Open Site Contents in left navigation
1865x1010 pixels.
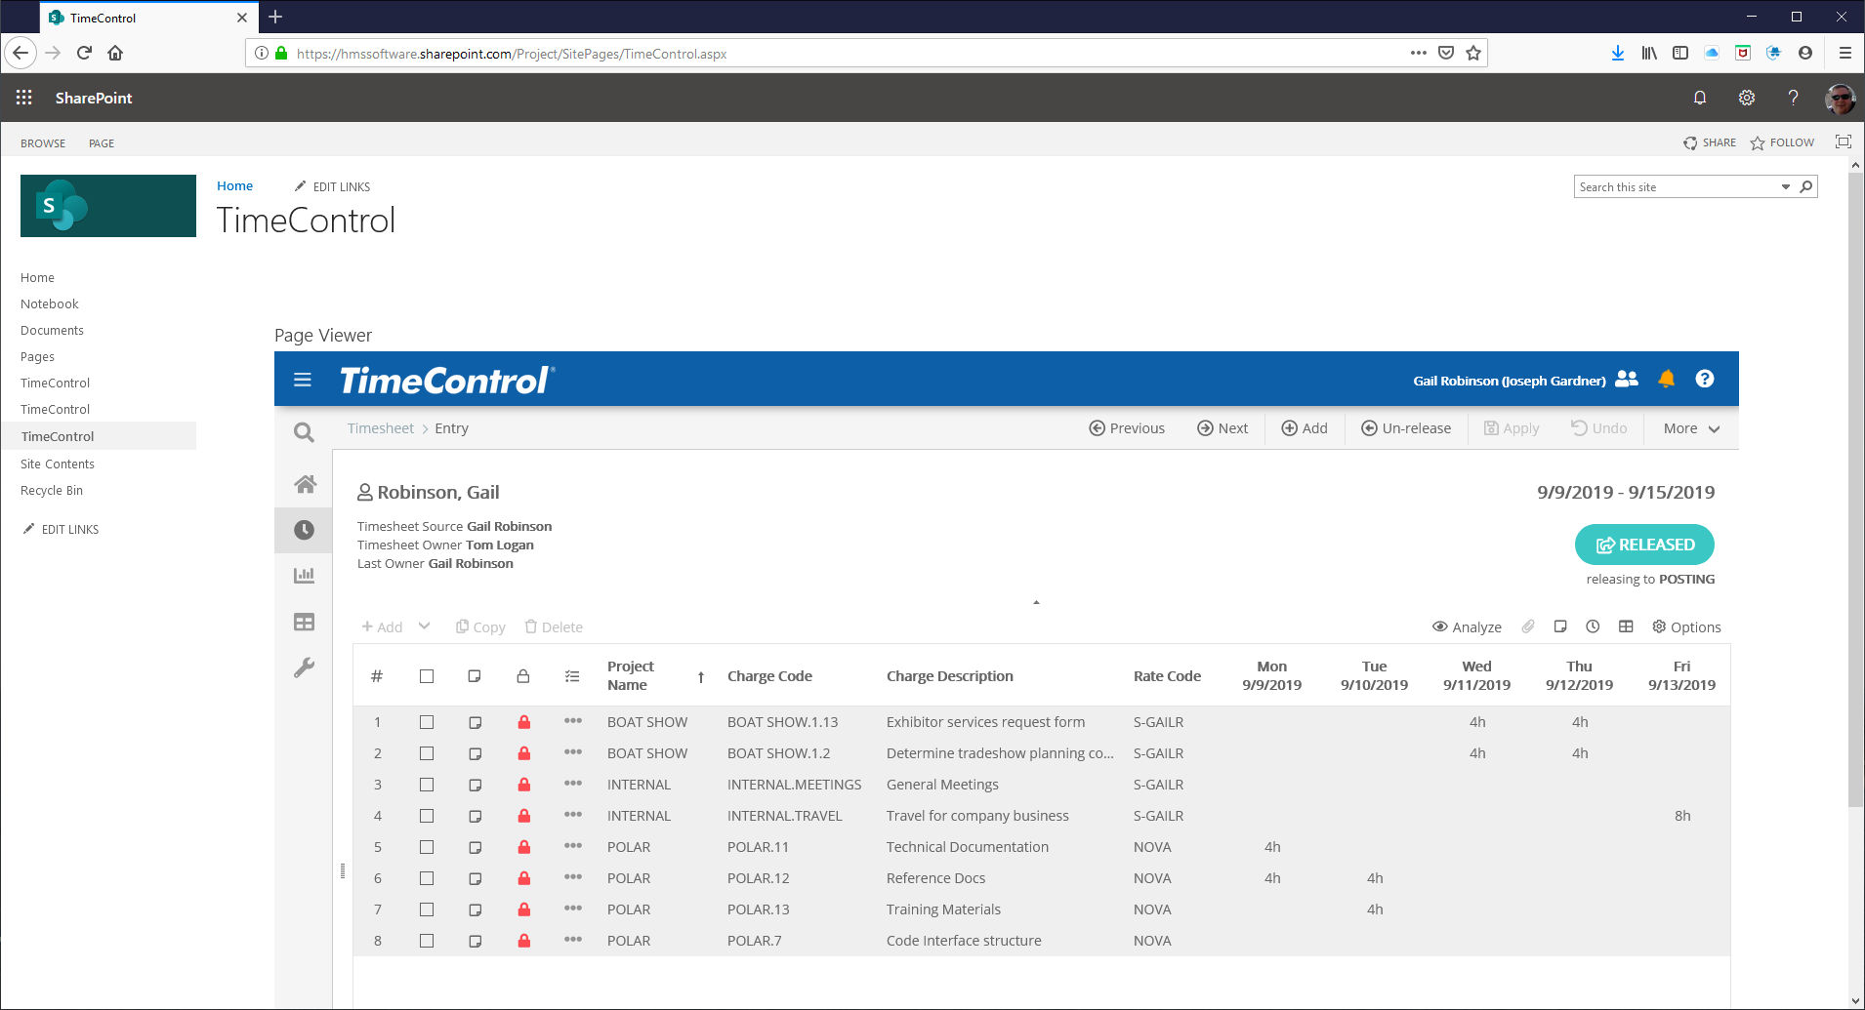click(58, 464)
